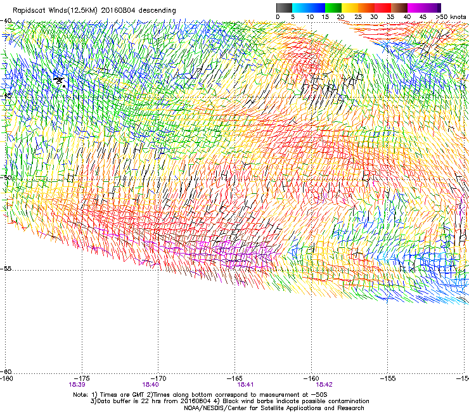The height and width of the screenshot is (412, 469).
Task: Click the legend tick label 10
Action: [310, 17]
